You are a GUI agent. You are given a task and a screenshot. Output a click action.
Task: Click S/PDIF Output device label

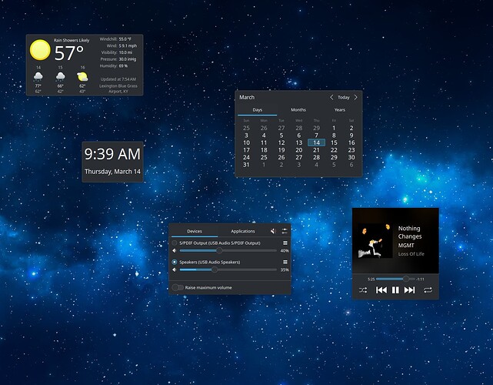click(x=220, y=243)
